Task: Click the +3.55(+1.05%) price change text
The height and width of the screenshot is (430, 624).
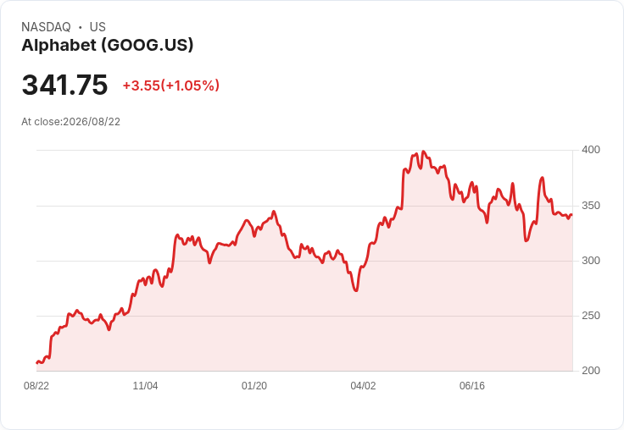Action: pyautogui.click(x=170, y=85)
